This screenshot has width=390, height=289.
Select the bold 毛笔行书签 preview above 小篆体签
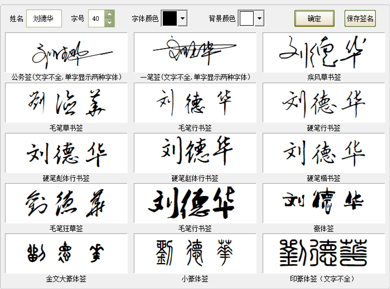tap(195, 203)
